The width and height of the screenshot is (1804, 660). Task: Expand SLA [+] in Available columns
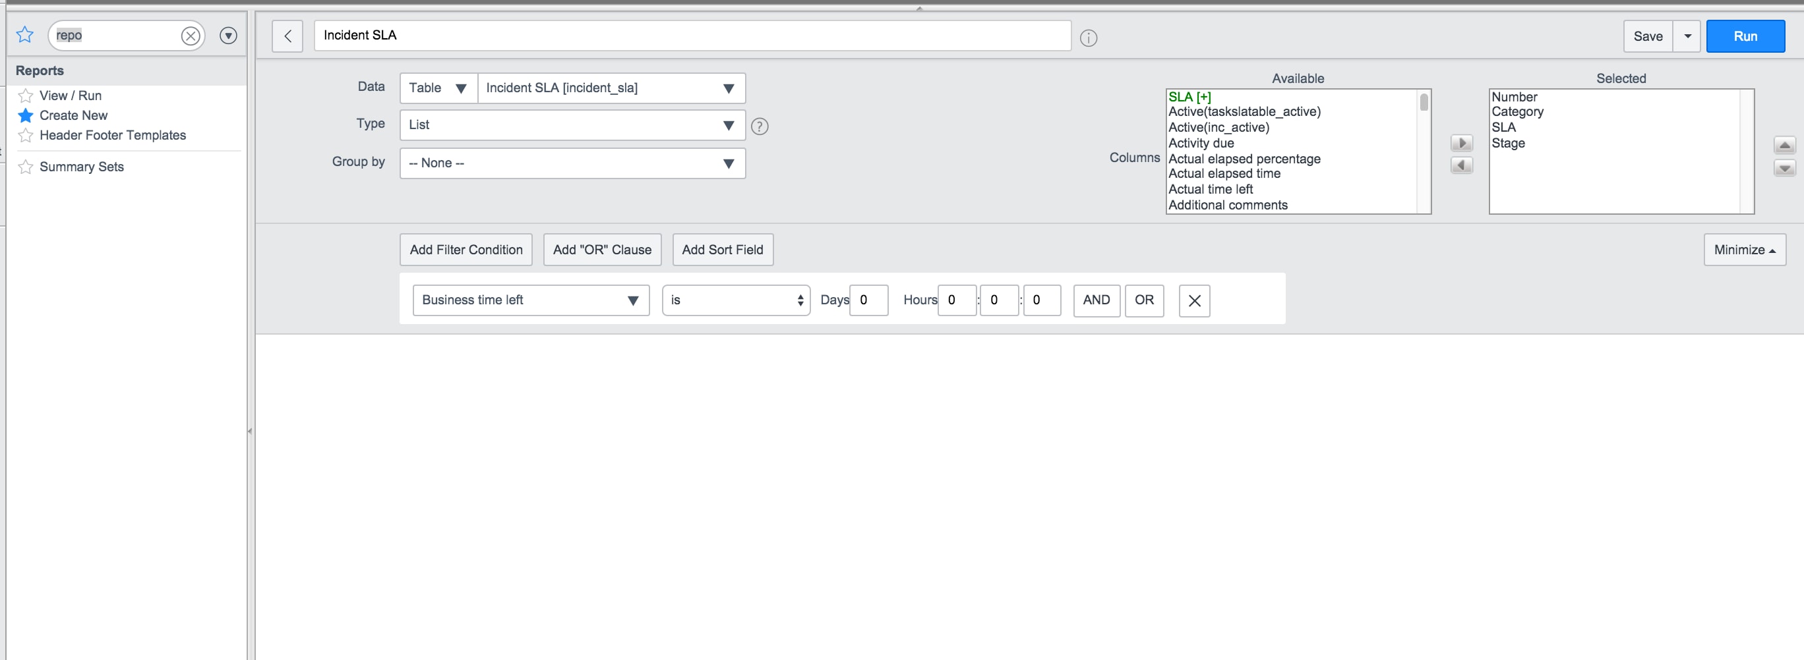point(1189,97)
